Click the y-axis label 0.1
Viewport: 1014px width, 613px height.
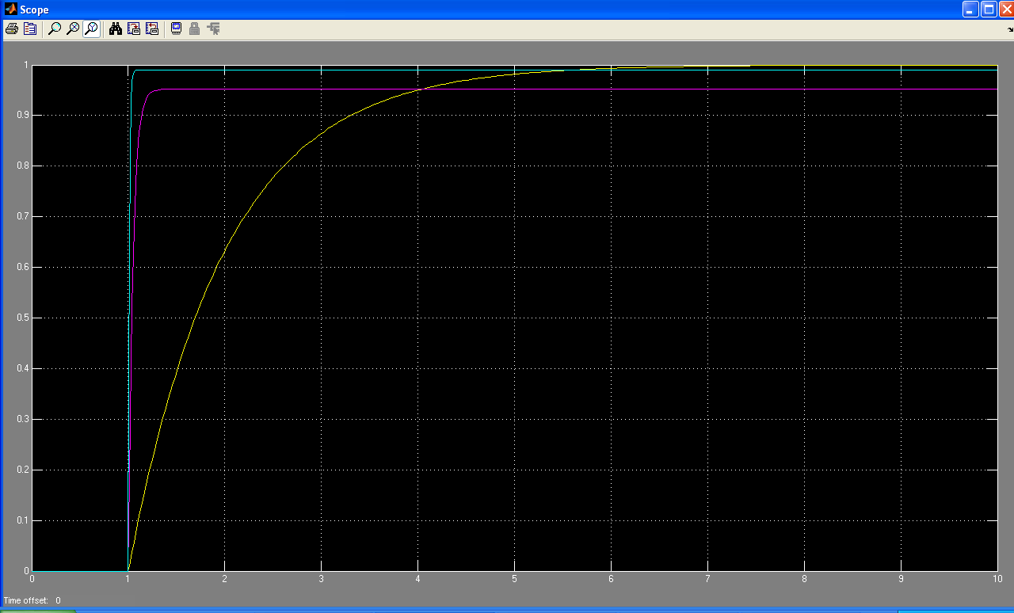coord(21,521)
